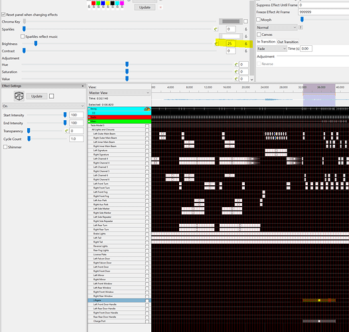The width and height of the screenshot is (349, 332).
Task: Switch to the Out Transition tab
Action: tap(288, 42)
